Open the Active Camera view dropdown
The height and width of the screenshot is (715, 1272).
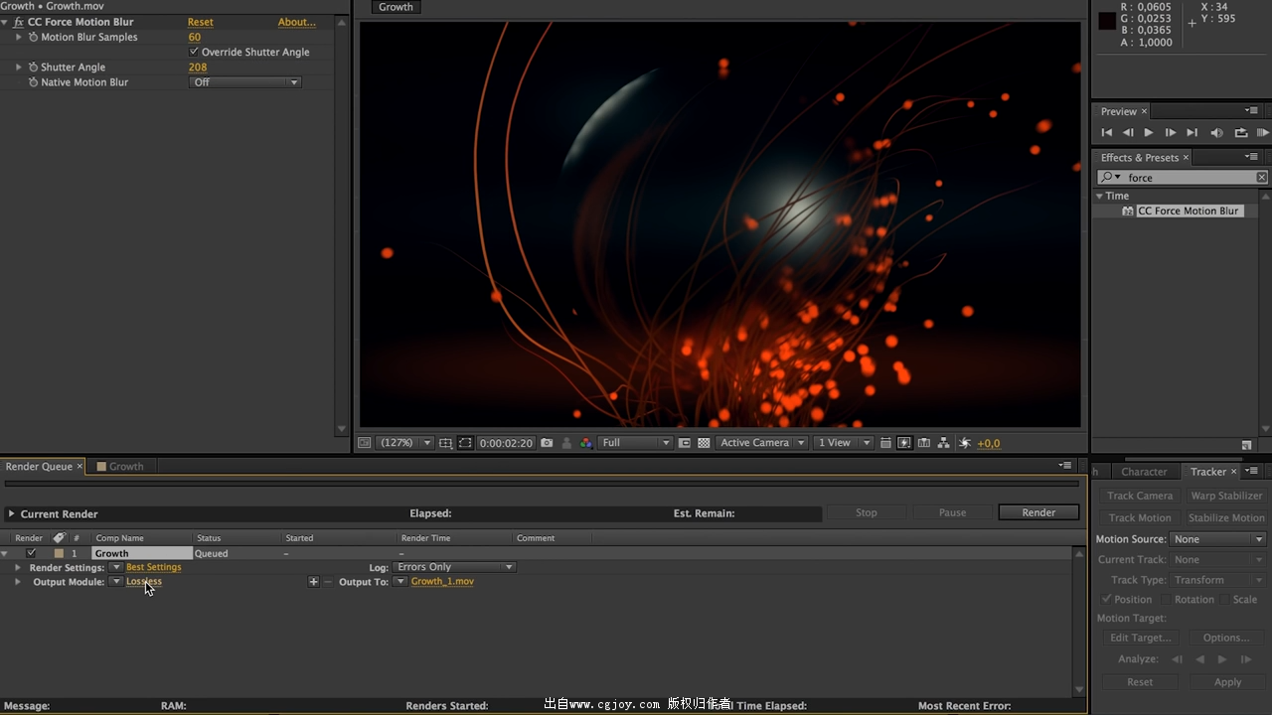point(762,443)
